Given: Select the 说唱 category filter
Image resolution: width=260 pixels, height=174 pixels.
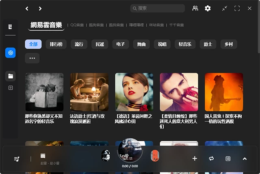Looking at the screenshot, I should coord(162,44).
